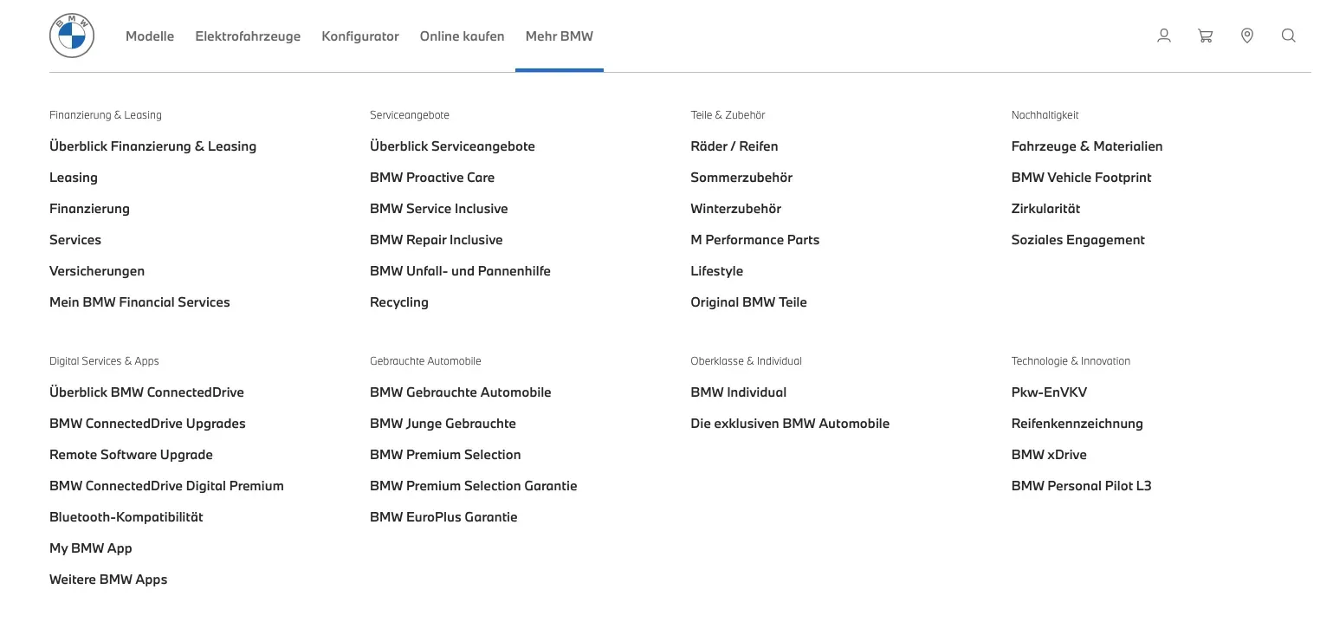Click the BMW logo home icon
Screen dimensions: 1320x622
[x=72, y=36]
